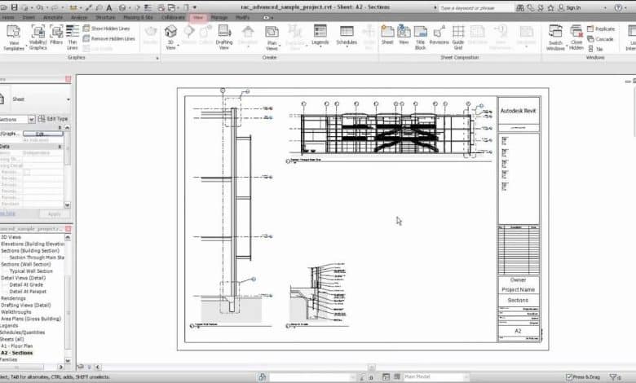Open A1 - Floor Plan sheet
The width and height of the screenshot is (636, 383).
pos(16,346)
